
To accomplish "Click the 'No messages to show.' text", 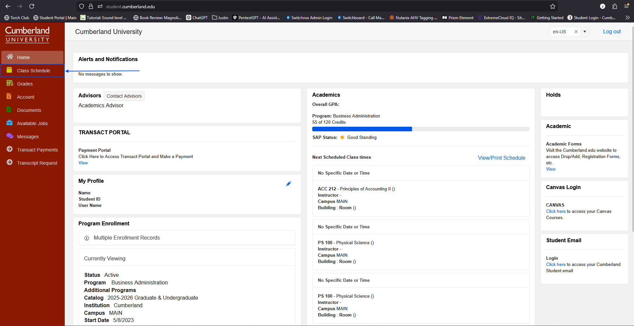I will (x=100, y=74).
